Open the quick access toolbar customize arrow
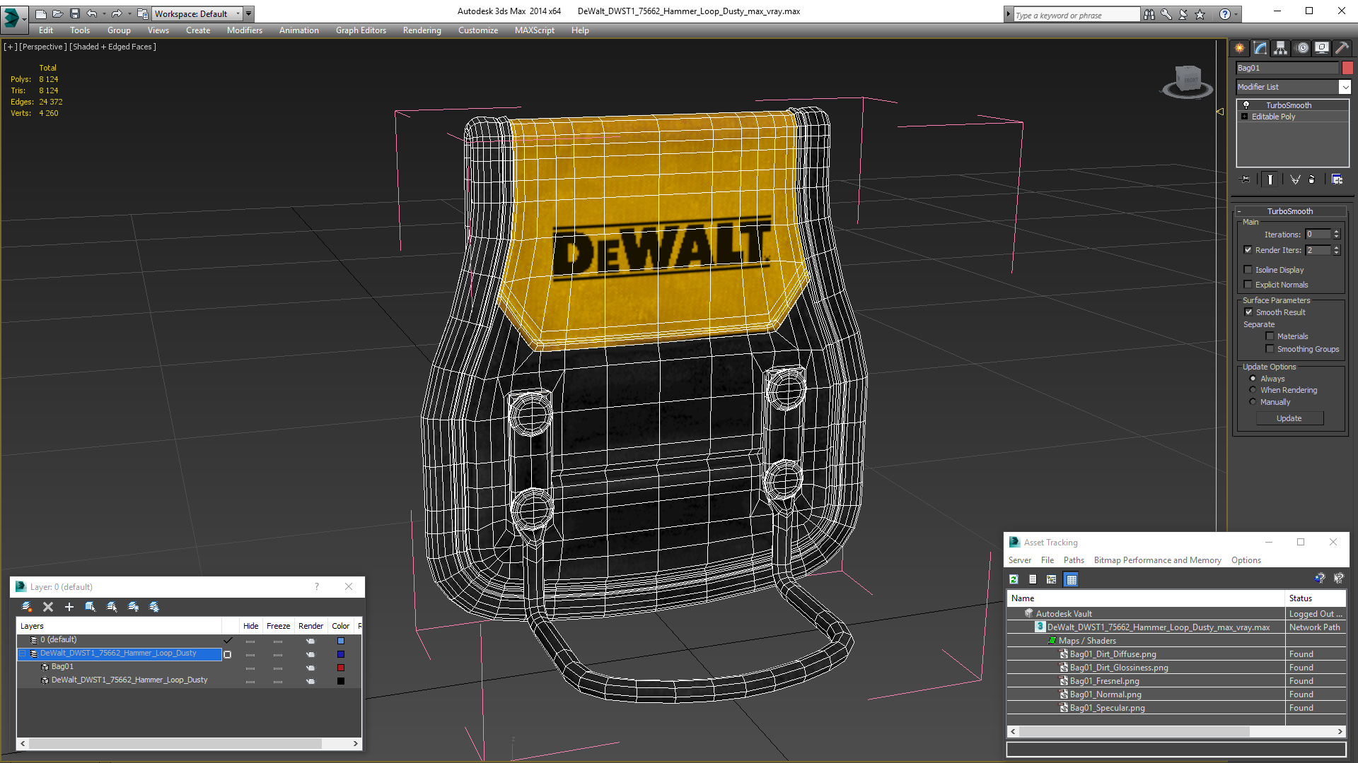 248,13
